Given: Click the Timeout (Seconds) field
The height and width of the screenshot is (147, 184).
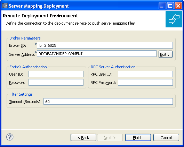Looking at the screenshot, I should click(108, 101).
